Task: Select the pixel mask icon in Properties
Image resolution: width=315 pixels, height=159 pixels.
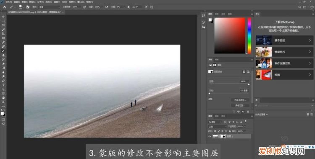Action: tap(244, 72)
